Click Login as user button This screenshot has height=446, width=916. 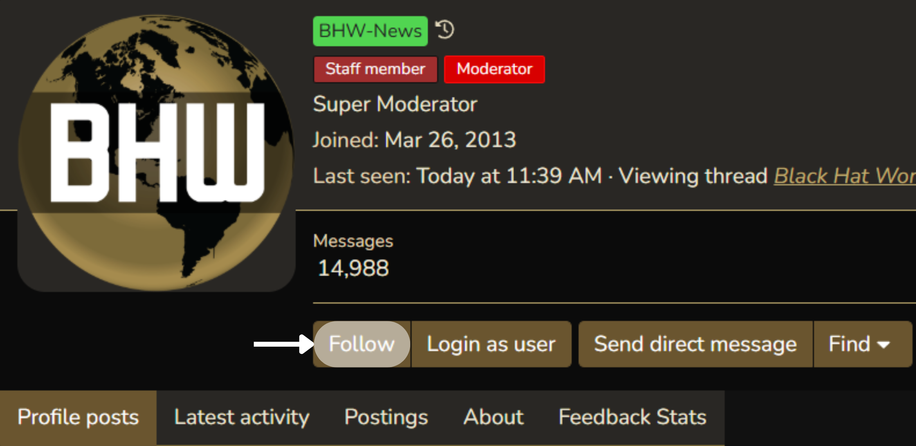pyautogui.click(x=491, y=344)
